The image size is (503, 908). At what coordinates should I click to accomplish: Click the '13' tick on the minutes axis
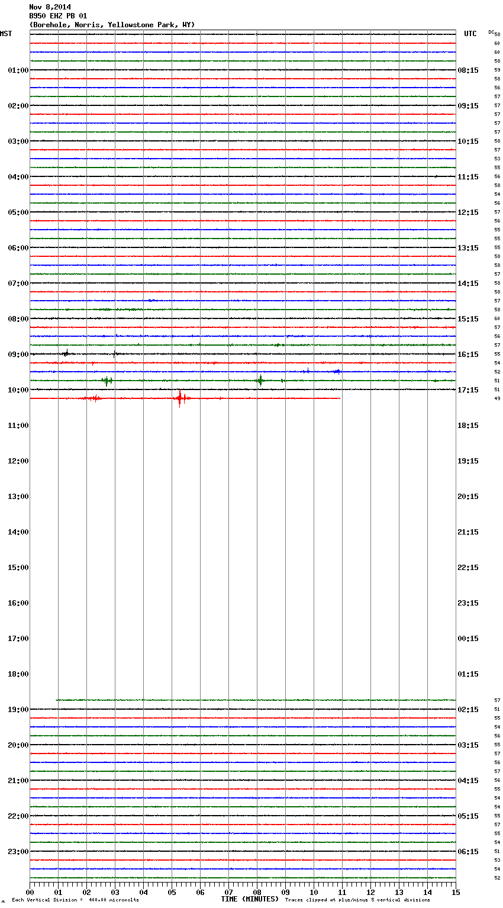click(x=399, y=892)
